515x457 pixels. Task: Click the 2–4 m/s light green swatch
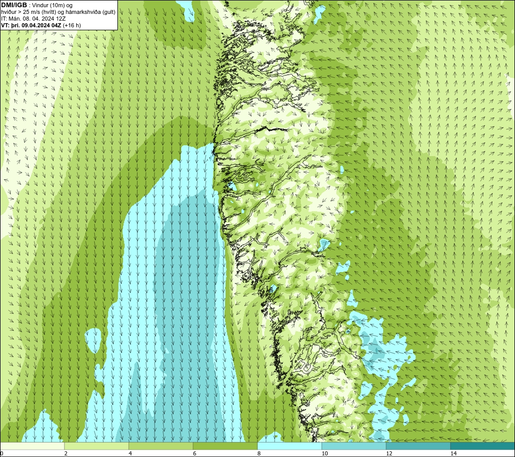click(x=97, y=446)
